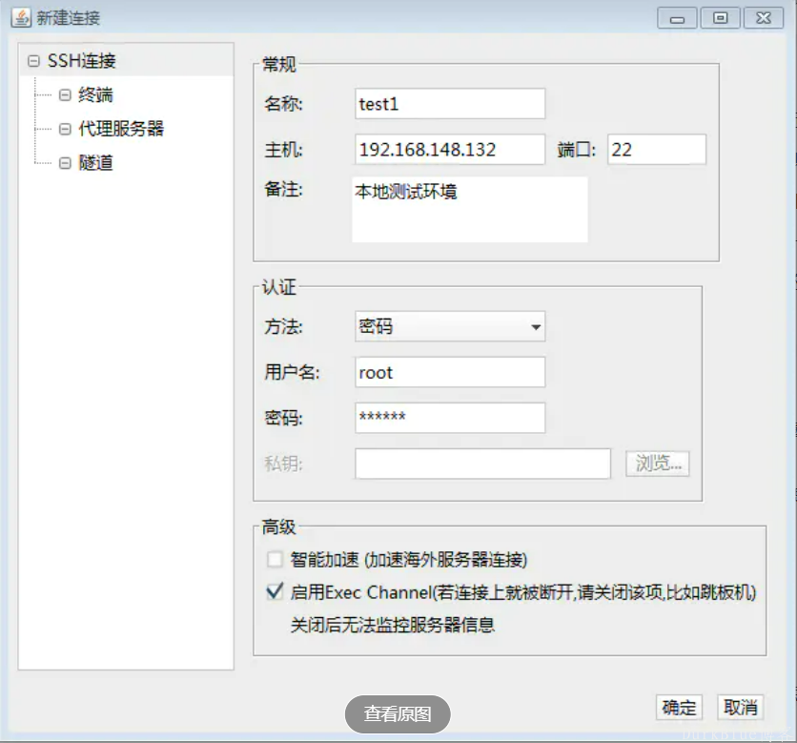Viewport: 797px width, 743px height.
Task: Click the expander icon beside 终端
Action: (65, 95)
